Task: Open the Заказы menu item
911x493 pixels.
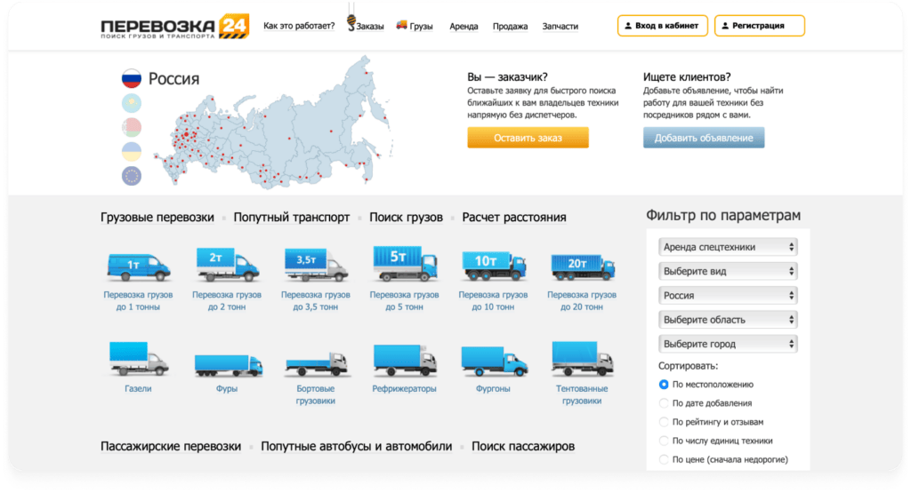Action: point(370,26)
